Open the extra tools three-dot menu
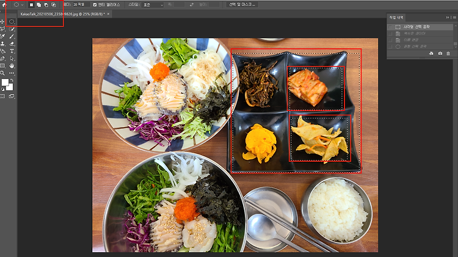 click(12, 73)
